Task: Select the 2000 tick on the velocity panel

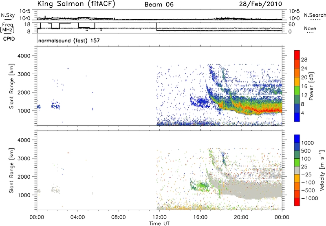Action: (x=24, y=177)
